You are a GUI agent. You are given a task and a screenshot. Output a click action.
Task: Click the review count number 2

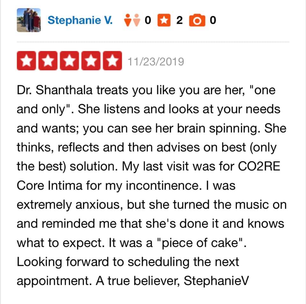coord(179,20)
